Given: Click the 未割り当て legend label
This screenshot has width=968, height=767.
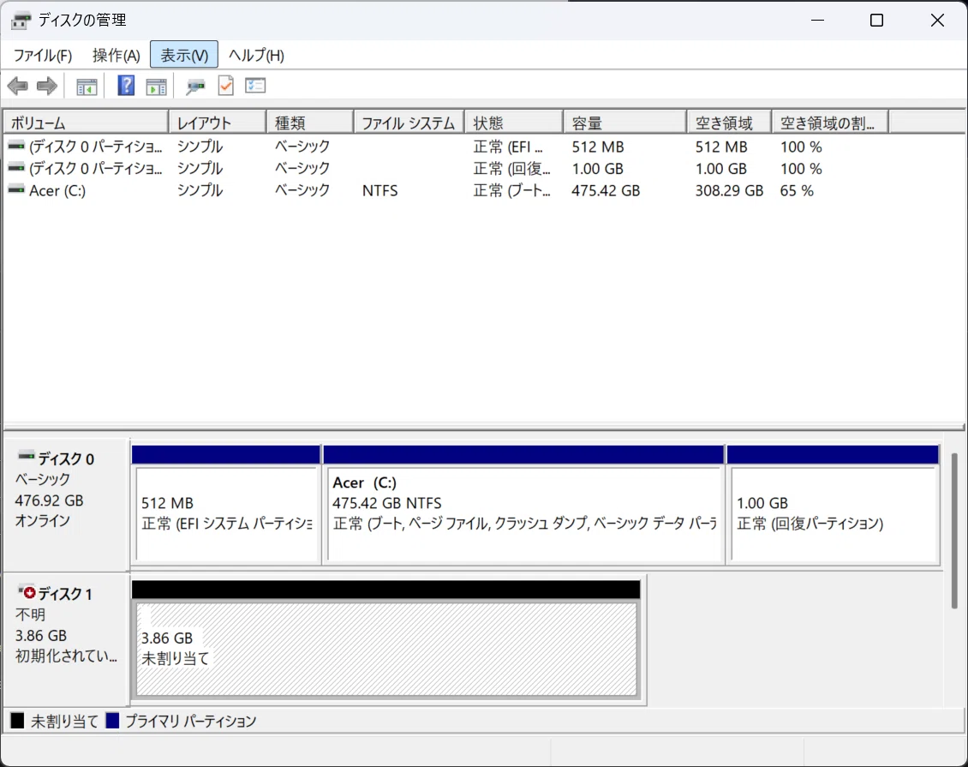Looking at the screenshot, I should pos(64,722).
